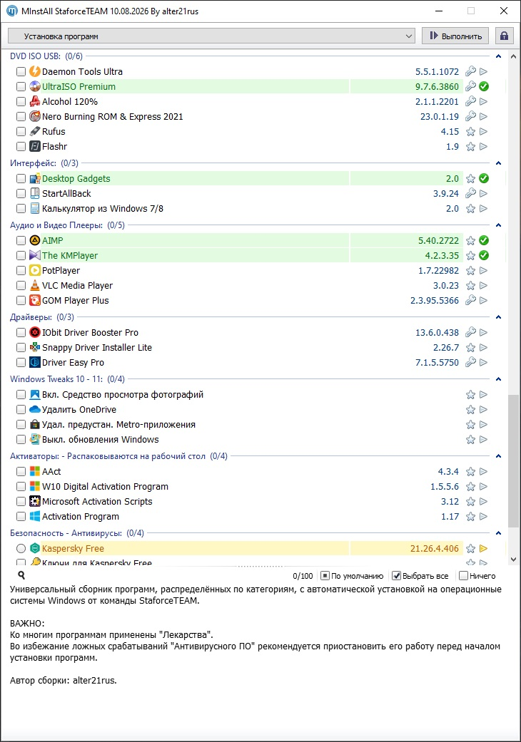Collapse the Интерфейс section
Image resolution: width=521 pixels, height=742 pixels.
pyautogui.click(x=498, y=163)
